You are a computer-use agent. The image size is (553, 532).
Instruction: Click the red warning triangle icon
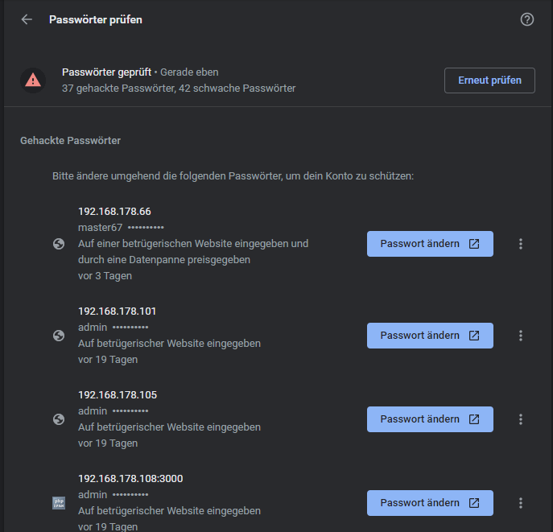point(33,80)
